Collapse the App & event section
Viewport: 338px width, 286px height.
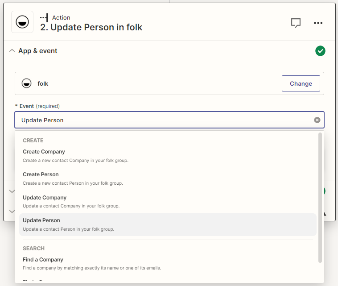pyautogui.click(x=12, y=51)
